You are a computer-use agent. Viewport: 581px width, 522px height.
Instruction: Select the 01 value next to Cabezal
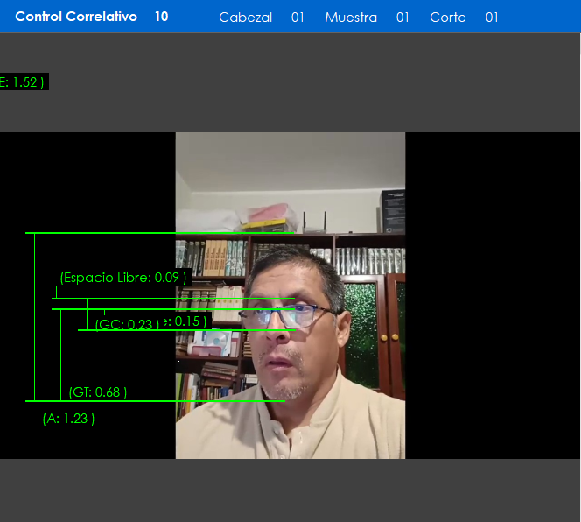click(297, 18)
